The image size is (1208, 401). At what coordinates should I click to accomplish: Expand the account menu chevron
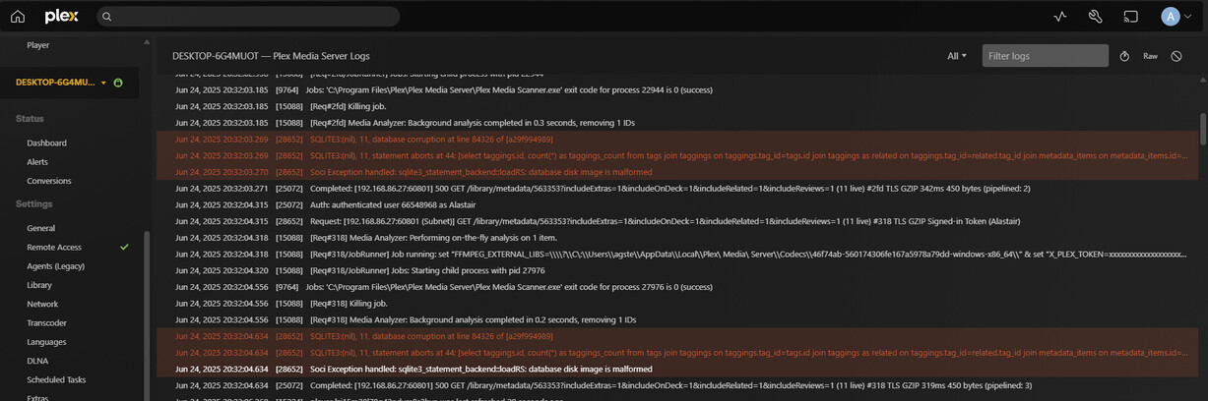[x=1189, y=17]
